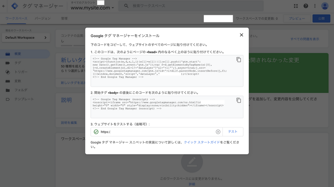Close the Install Google Tag Manager dialog
The height and width of the screenshot is (187, 334).
click(x=241, y=35)
